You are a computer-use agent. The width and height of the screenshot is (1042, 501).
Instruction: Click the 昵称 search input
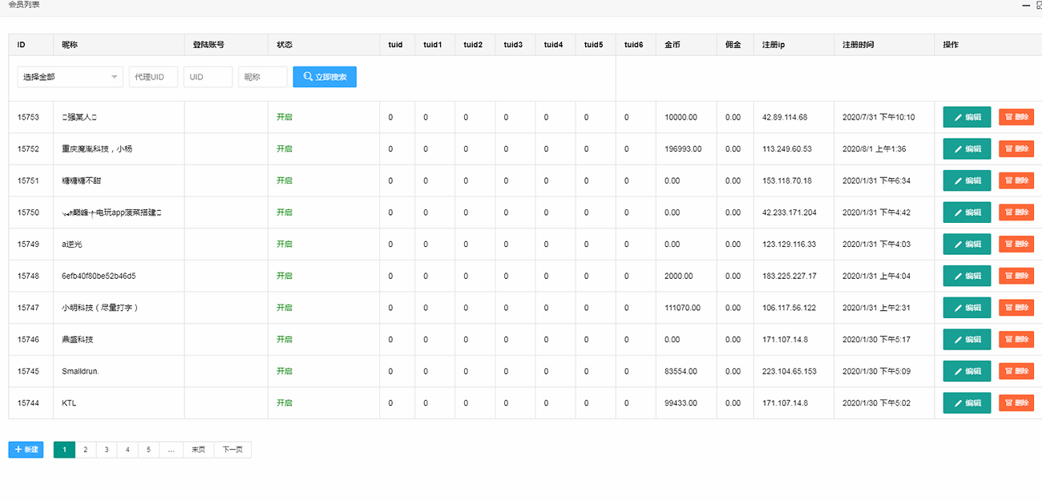point(262,77)
